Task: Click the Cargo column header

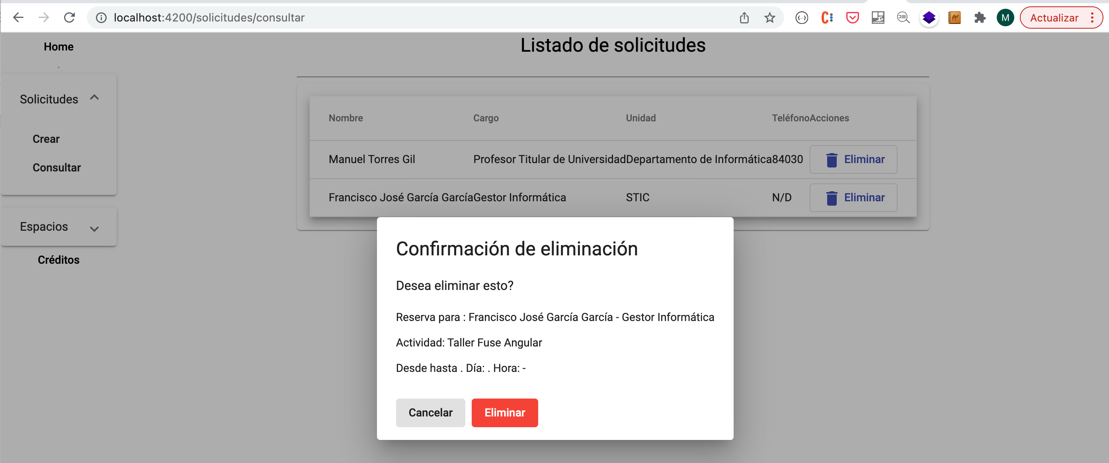Action: [486, 118]
